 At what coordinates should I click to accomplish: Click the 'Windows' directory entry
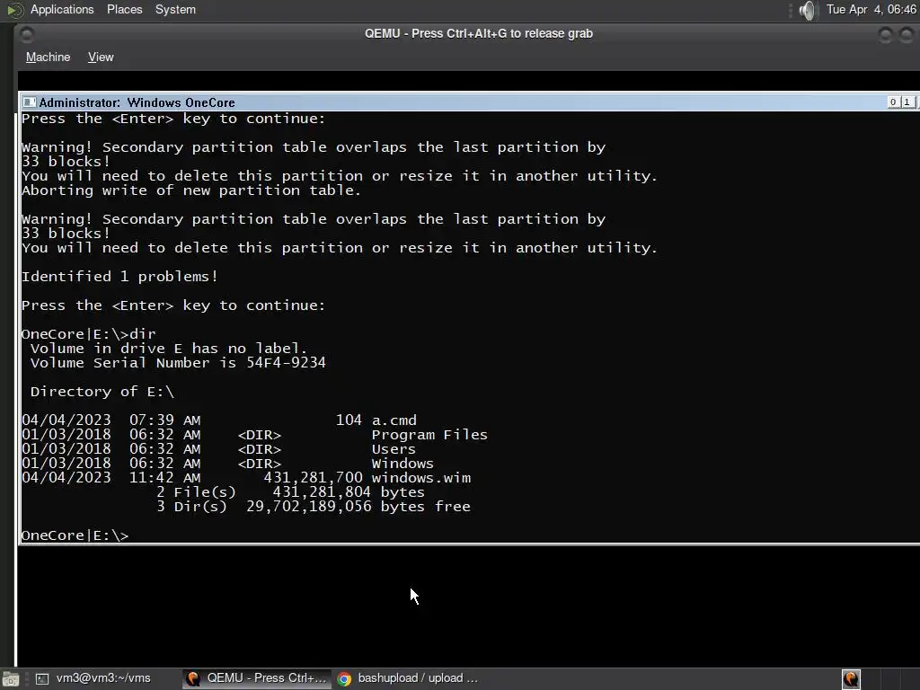point(402,464)
